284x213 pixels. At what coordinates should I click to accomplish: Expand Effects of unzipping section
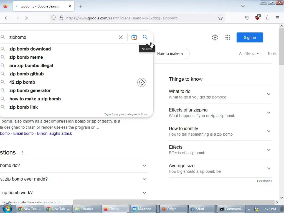(220, 113)
